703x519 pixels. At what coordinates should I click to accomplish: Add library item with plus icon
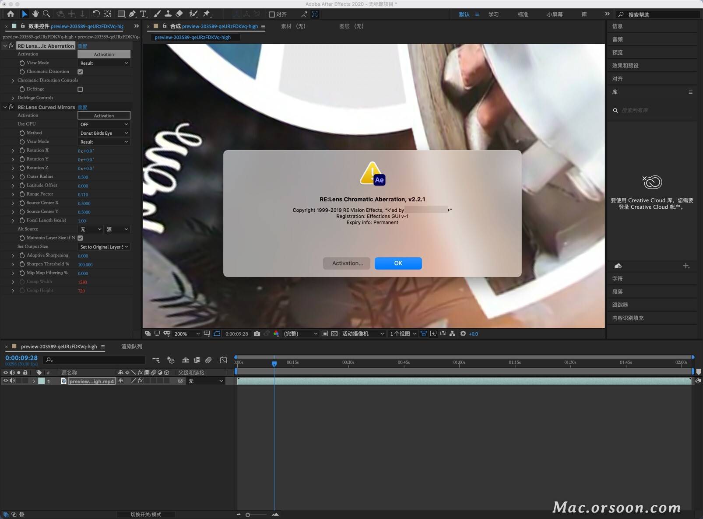[686, 266]
